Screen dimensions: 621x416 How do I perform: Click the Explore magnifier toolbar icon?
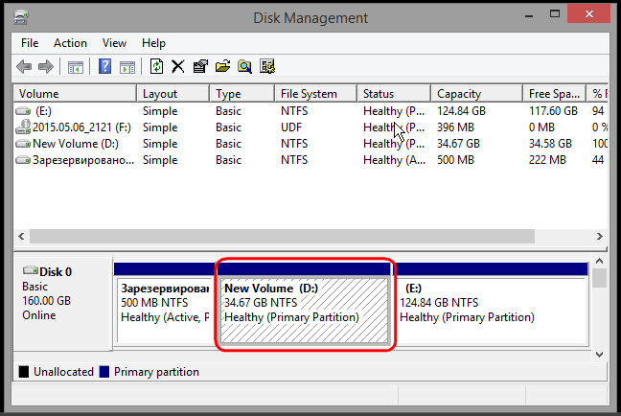click(244, 66)
